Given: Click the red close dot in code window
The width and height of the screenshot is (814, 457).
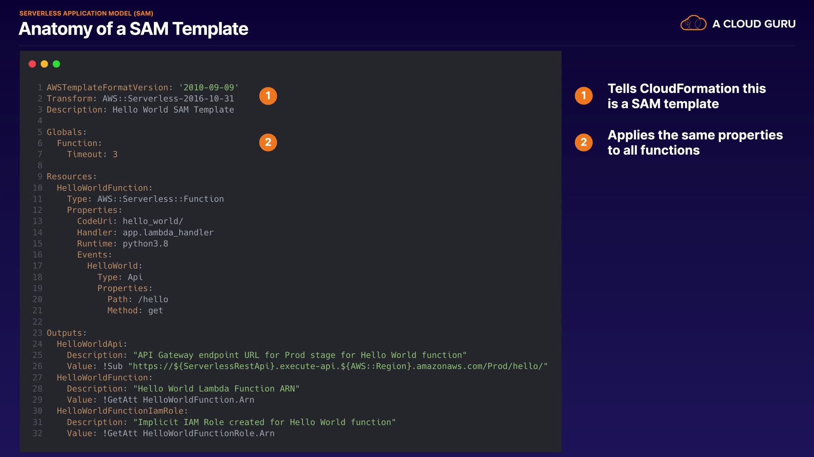Looking at the screenshot, I should (32, 64).
